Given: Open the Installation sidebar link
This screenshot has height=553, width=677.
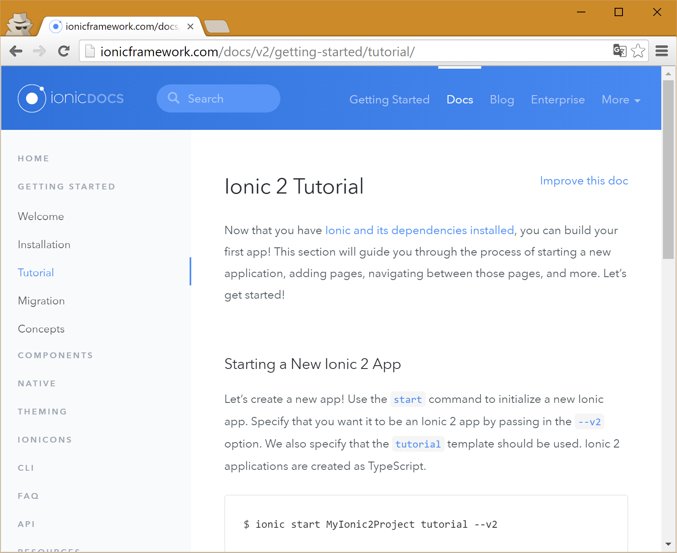Looking at the screenshot, I should pos(44,244).
